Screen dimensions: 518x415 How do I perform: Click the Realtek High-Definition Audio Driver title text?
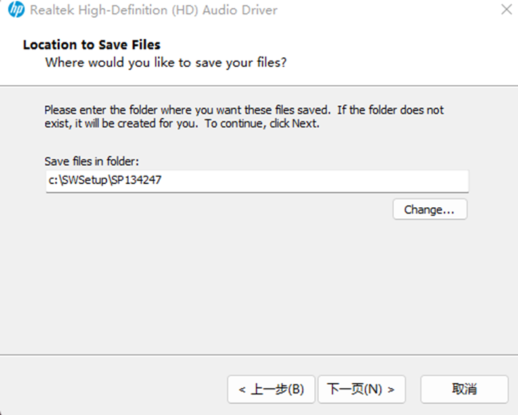click(154, 11)
